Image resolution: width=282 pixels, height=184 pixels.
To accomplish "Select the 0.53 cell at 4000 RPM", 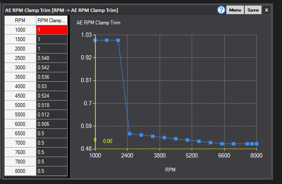I will coord(52,86).
